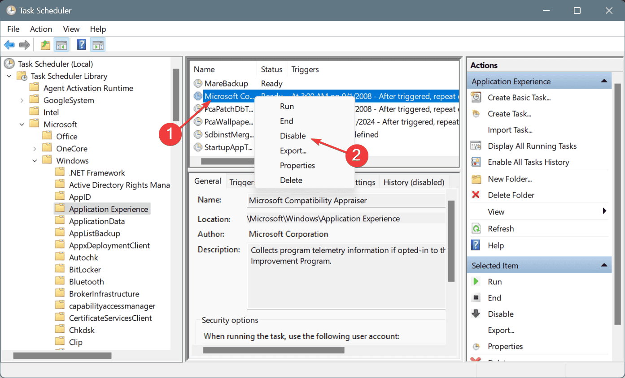This screenshot has height=378, width=625.
Task: Click the MareBackup task clock icon
Action: [198, 83]
